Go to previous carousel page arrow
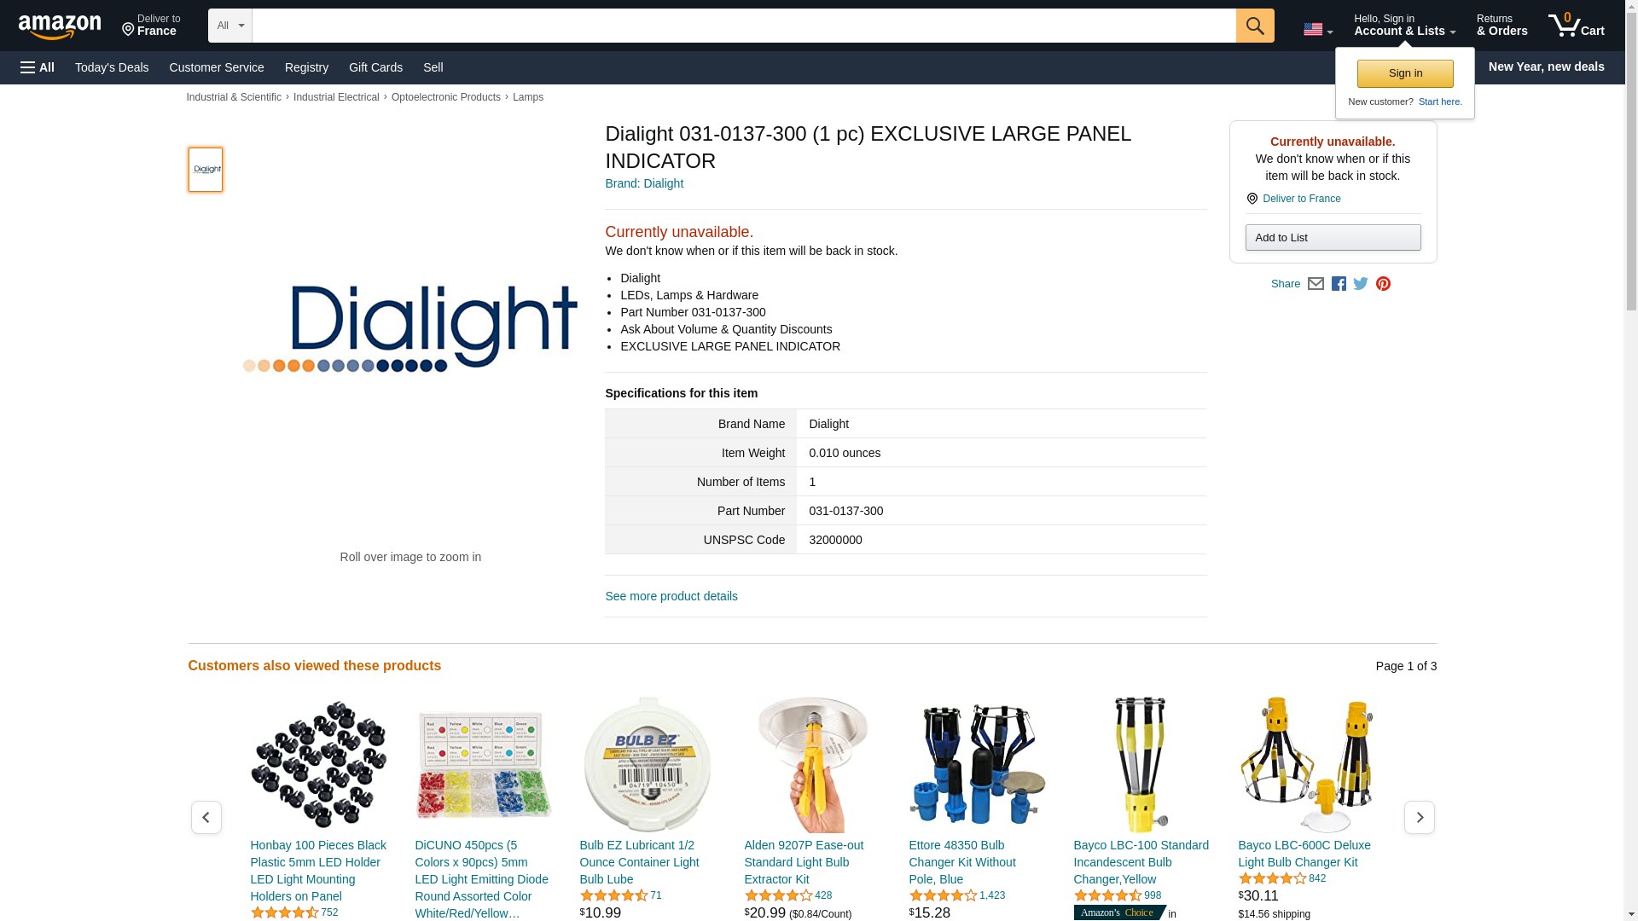 pos(206,817)
